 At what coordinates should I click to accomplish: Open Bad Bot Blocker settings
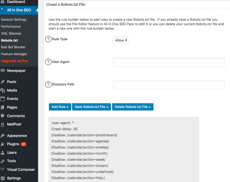tap(13, 47)
